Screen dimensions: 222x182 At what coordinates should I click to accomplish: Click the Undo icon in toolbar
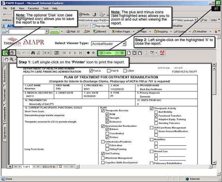click(x=24, y=53)
